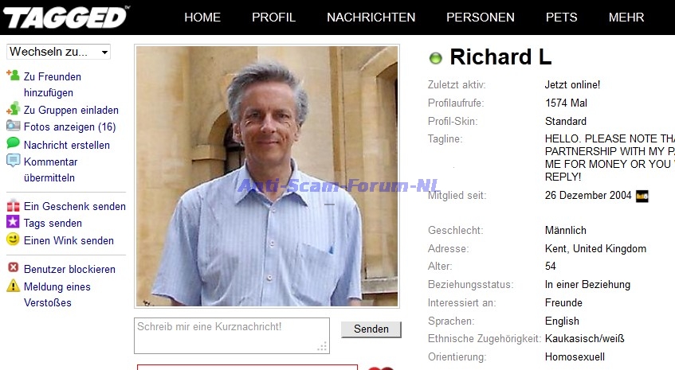The image size is (675, 370).
Task: Click the Richard L profile photo
Action: pos(267,176)
